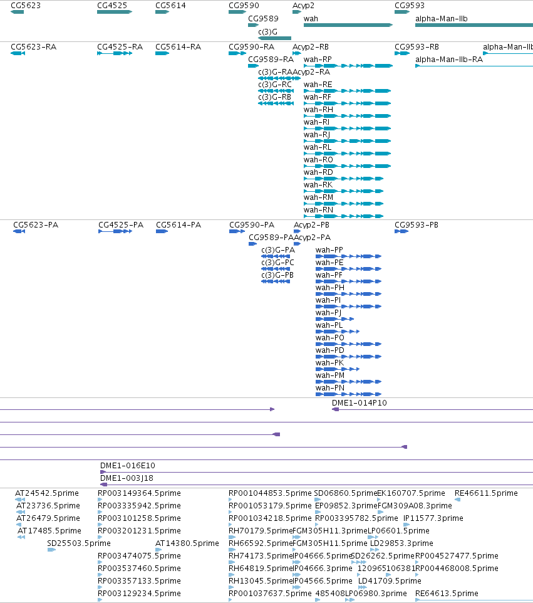Select EST AT24542.5prime
Screen dimensions: 533x603
tap(46, 493)
